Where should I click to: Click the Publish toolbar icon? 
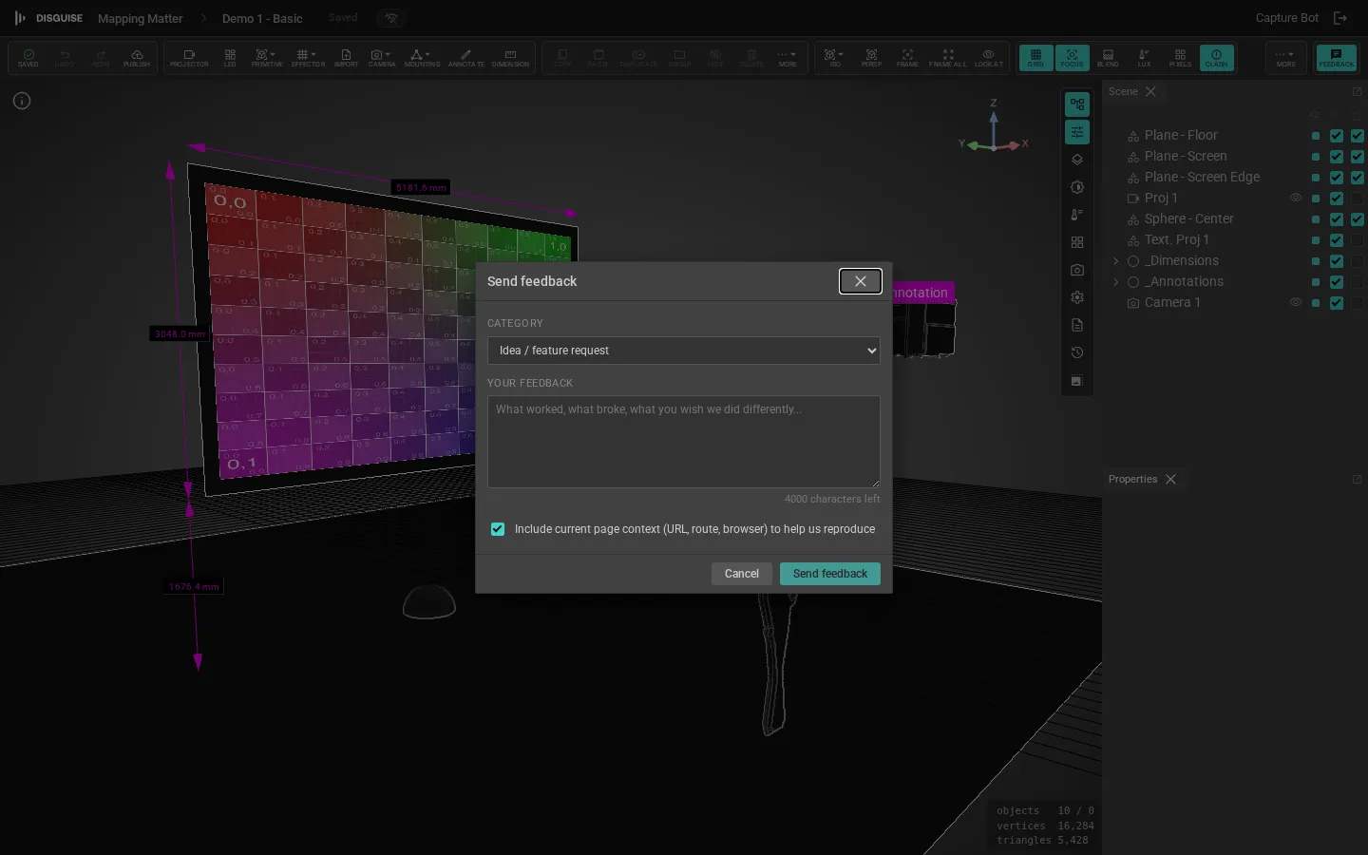[x=137, y=58]
